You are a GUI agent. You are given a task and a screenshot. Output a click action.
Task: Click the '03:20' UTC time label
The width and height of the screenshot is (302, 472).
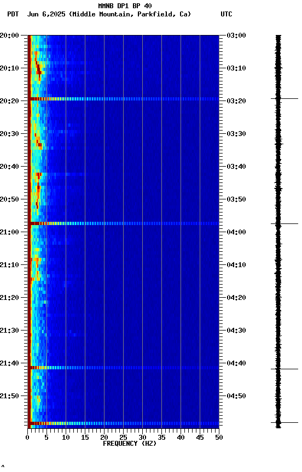pyautogui.click(x=236, y=101)
